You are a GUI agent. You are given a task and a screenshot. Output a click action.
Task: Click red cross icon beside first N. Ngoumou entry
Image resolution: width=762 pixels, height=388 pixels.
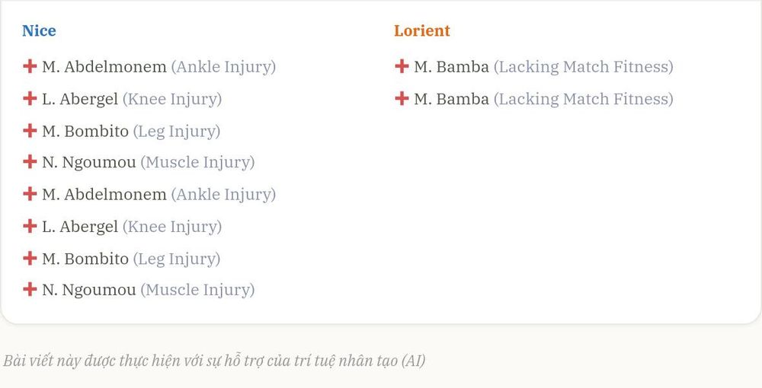pyautogui.click(x=30, y=161)
